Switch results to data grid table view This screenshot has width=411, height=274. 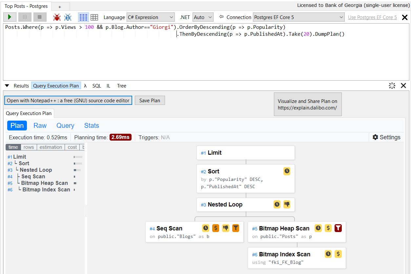[94, 17]
